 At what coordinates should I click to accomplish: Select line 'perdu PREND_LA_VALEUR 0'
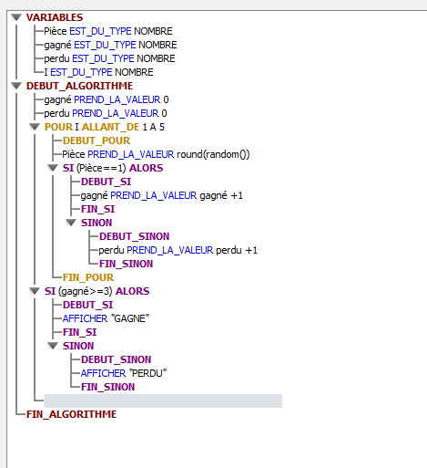click(106, 113)
